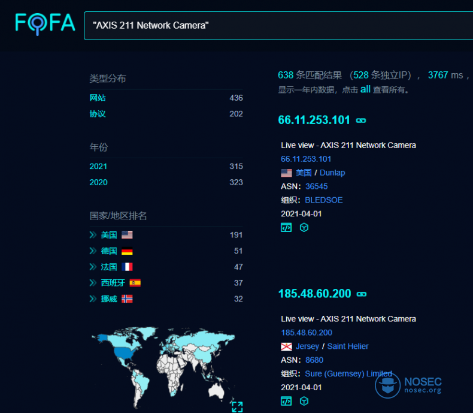This screenshot has height=413, width=473.
Task: Filter by 协议 type
Action: [x=98, y=114]
